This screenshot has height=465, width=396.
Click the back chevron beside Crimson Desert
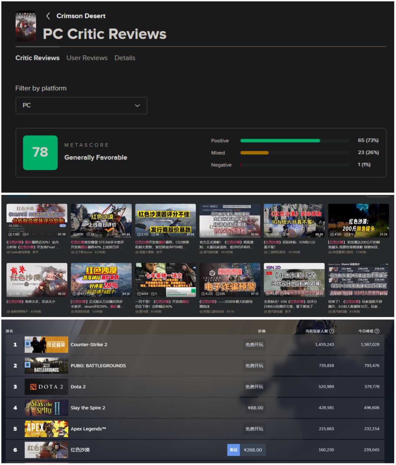[48, 16]
